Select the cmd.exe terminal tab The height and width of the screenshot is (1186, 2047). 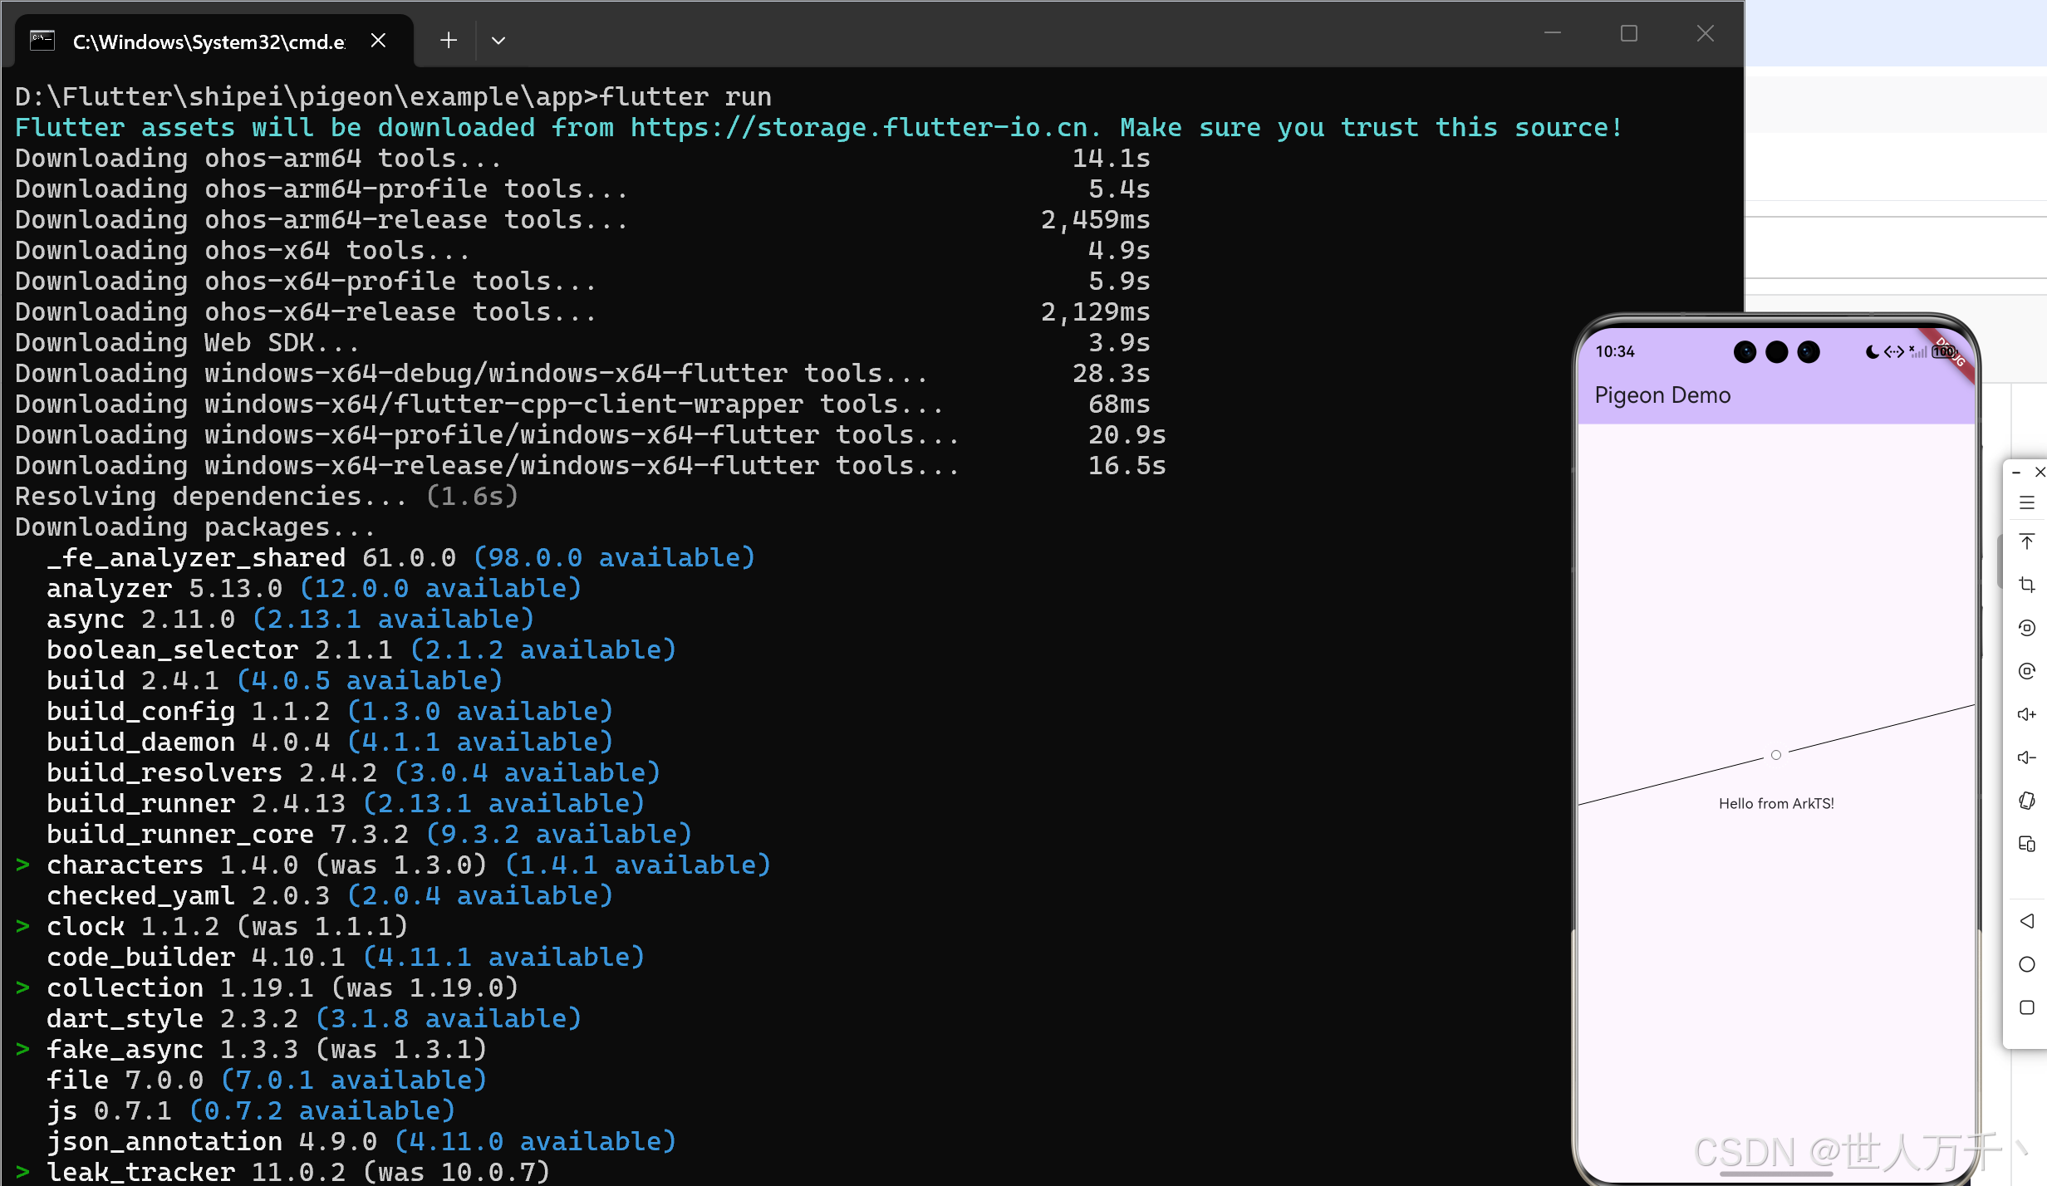coord(208,42)
